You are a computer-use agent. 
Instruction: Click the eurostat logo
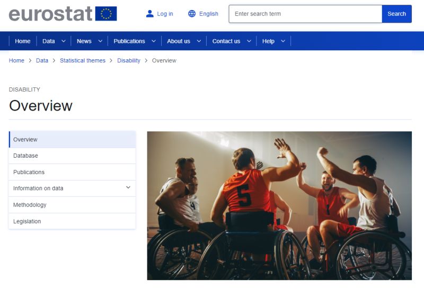point(63,14)
